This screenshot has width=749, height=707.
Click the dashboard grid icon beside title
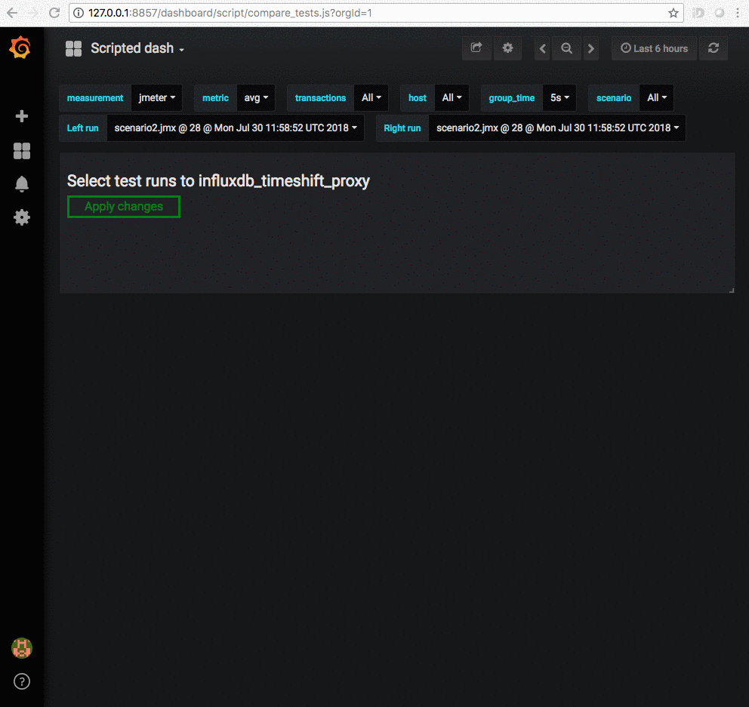tap(73, 48)
